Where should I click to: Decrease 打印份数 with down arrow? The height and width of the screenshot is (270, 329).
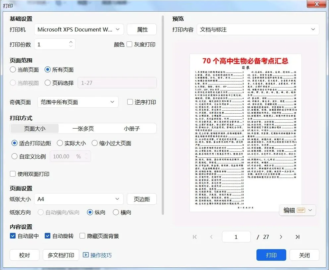coord(71,46)
